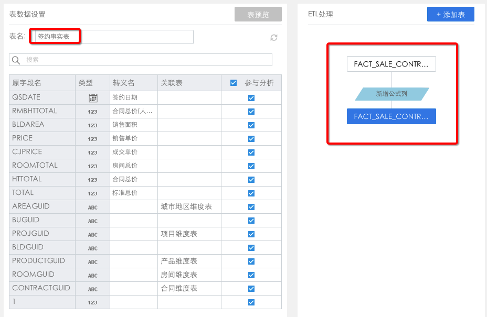The height and width of the screenshot is (317, 487).
Task: Click the ABC type icon for BUGUID
Action: click(x=92, y=221)
